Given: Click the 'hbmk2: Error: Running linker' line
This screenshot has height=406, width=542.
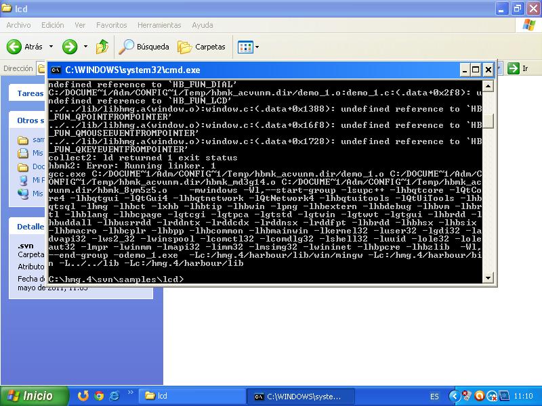Looking at the screenshot, I should pyautogui.click(x=132, y=166).
